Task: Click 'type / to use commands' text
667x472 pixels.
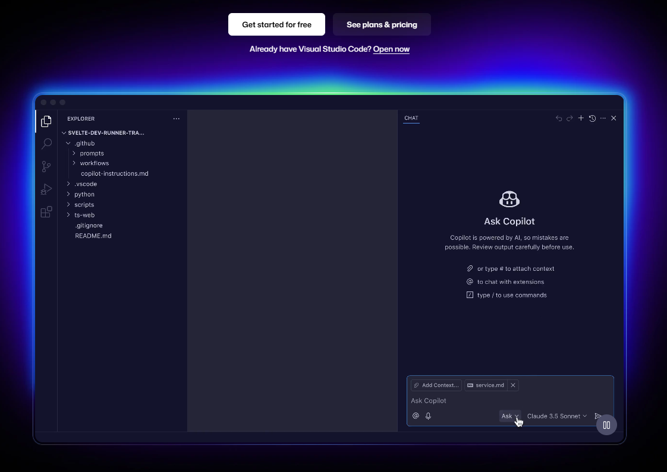Action: (512, 295)
